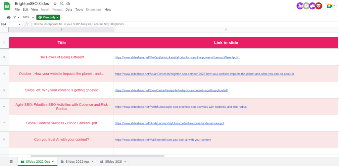Select column C header

tap(226, 29)
